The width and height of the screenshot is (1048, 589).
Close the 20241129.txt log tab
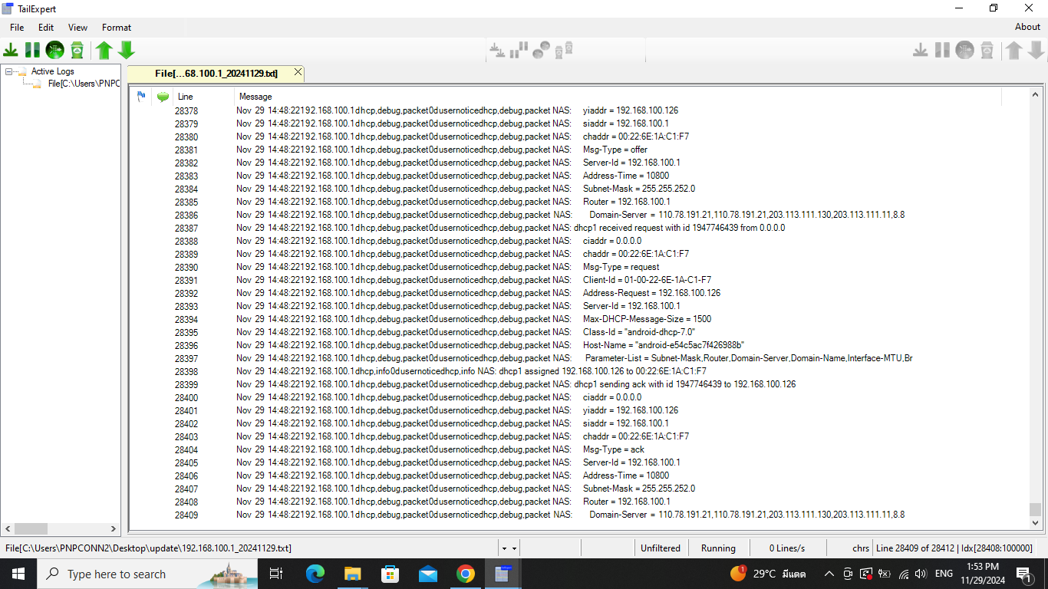[x=298, y=72]
